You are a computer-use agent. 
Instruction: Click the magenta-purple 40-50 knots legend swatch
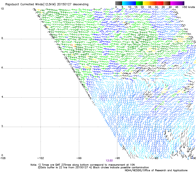coord(177,3)
